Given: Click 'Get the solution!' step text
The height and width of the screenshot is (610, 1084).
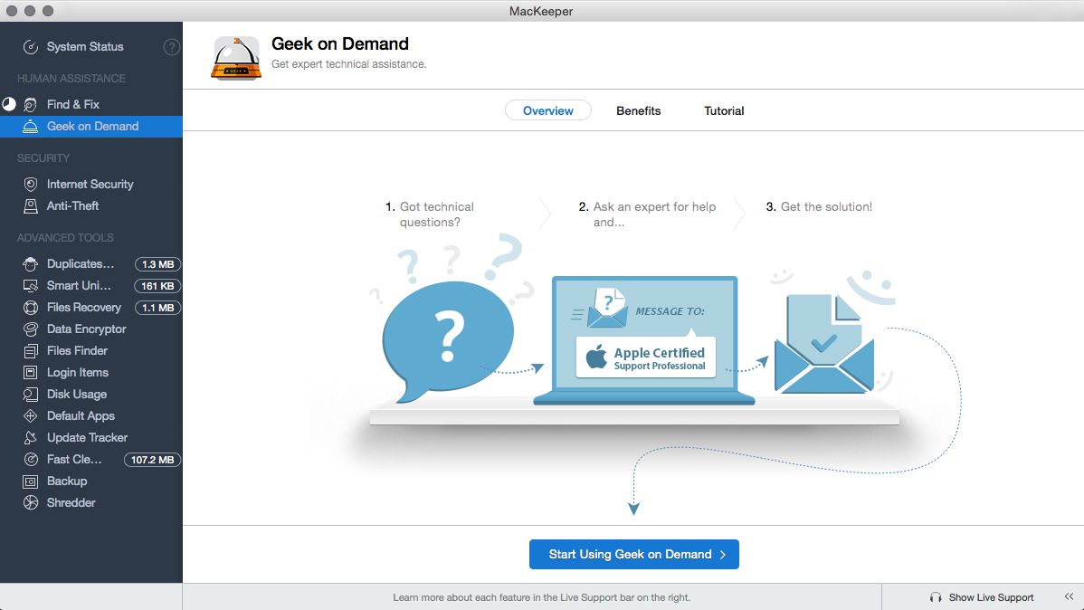Looking at the screenshot, I should (826, 206).
